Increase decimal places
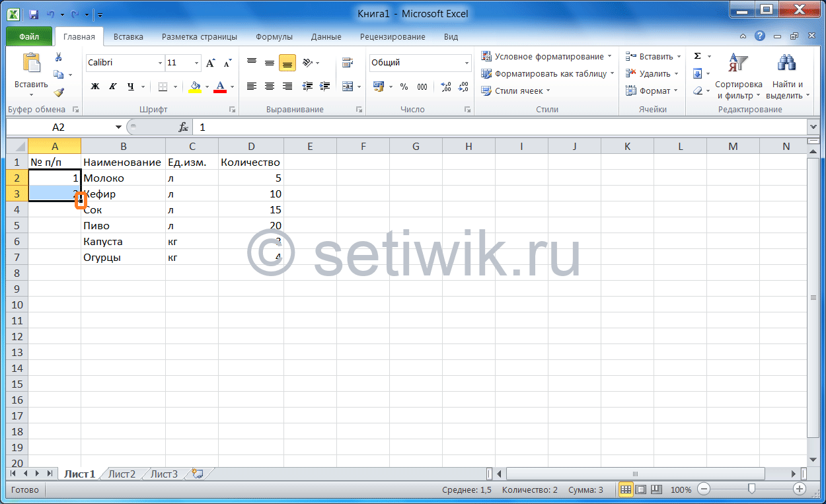The width and height of the screenshot is (826, 504). point(445,87)
